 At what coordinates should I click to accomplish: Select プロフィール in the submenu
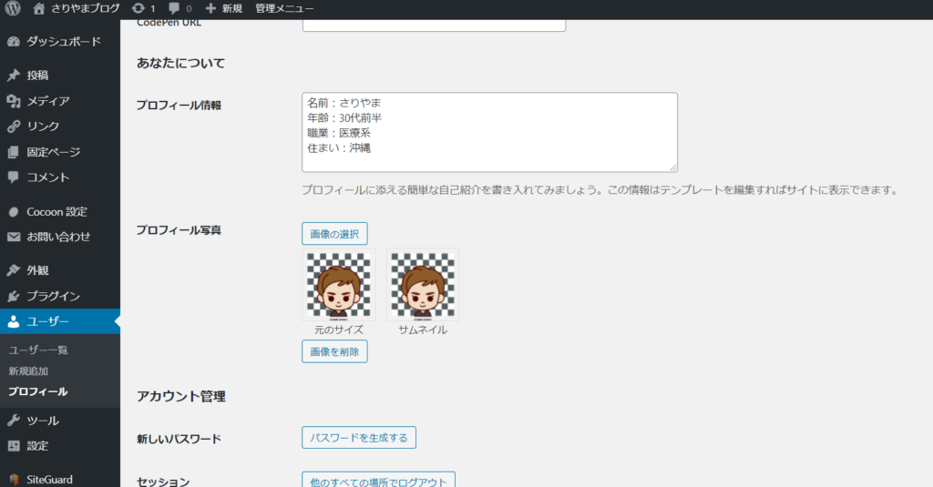point(37,391)
